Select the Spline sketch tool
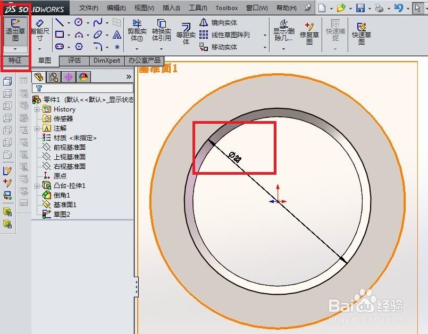The height and width of the screenshot is (334, 428). coord(98,22)
